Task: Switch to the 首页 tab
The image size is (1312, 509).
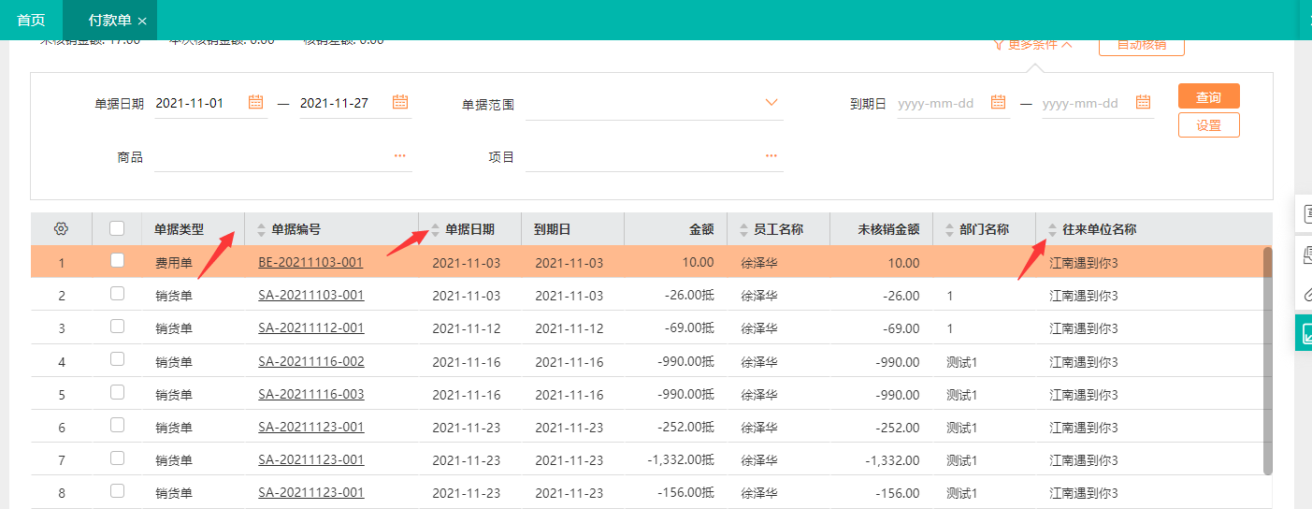Action: point(31,20)
